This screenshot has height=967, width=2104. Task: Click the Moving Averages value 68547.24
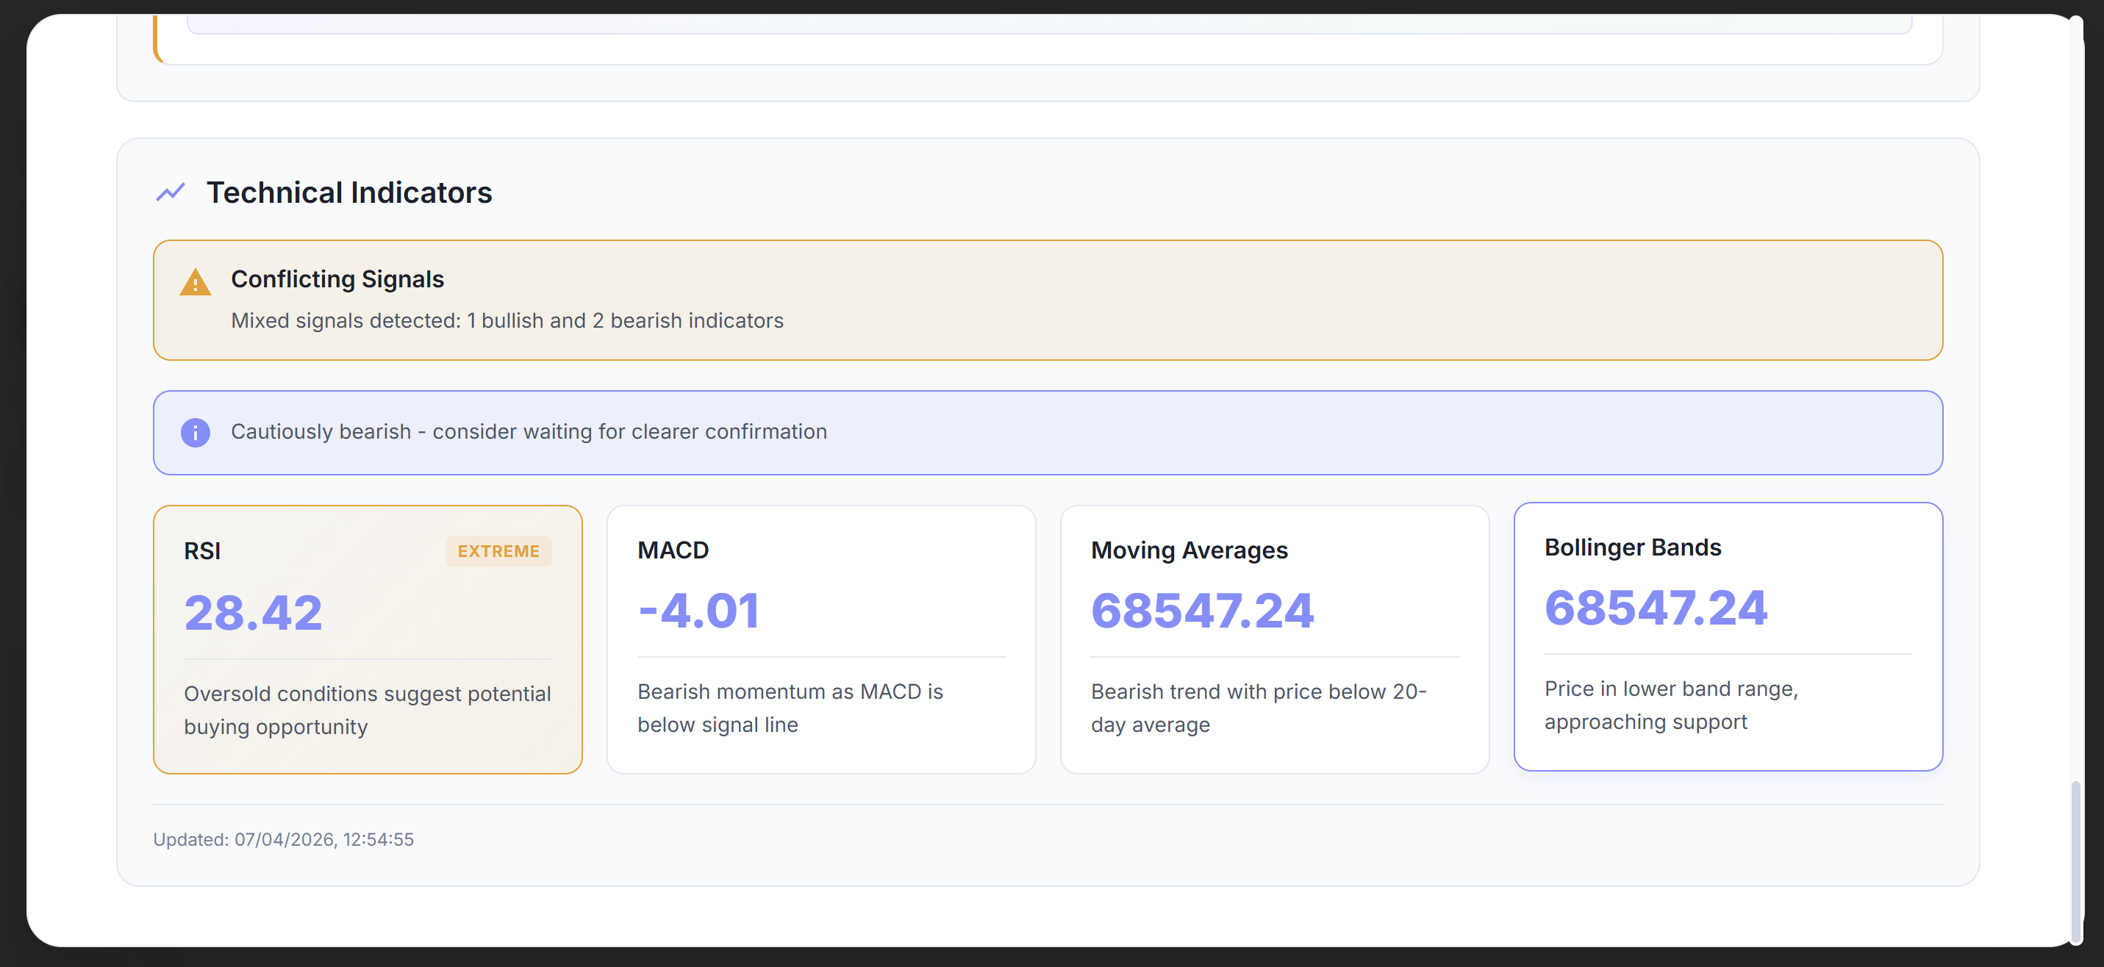(1202, 611)
